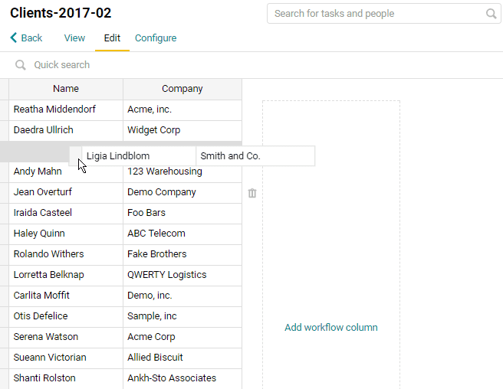Open the Configure tab

point(156,38)
